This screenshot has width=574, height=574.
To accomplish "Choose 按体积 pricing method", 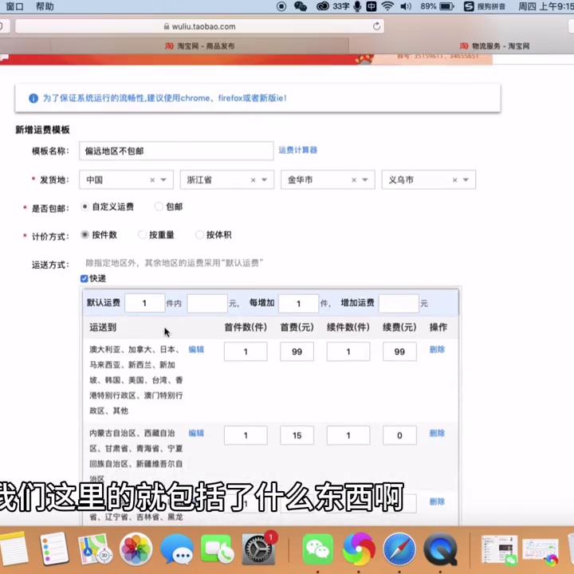I will [x=199, y=234].
